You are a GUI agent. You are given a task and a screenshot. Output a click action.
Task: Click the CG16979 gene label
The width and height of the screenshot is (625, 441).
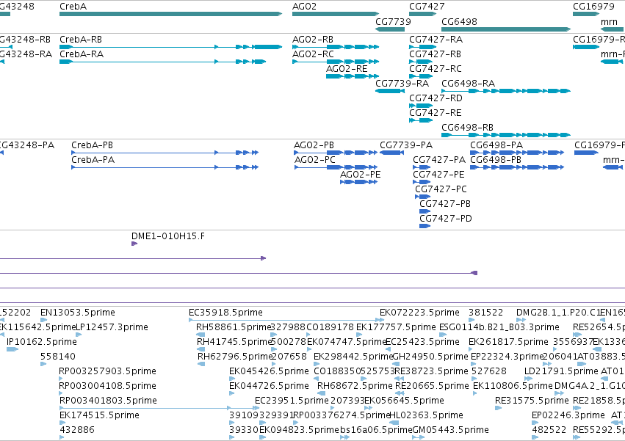tap(593, 7)
